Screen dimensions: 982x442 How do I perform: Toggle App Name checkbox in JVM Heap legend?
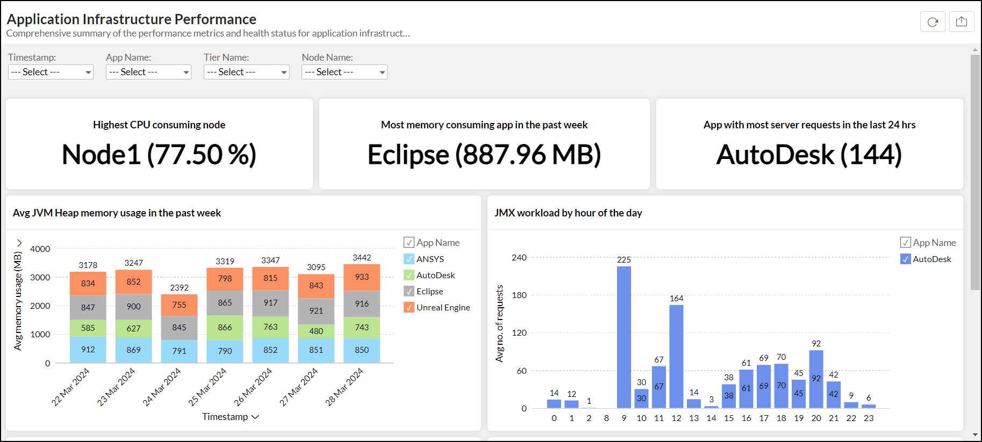pos(409,242)
